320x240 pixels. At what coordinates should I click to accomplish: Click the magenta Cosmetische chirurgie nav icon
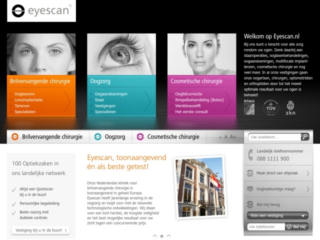(x=140, y=136)
